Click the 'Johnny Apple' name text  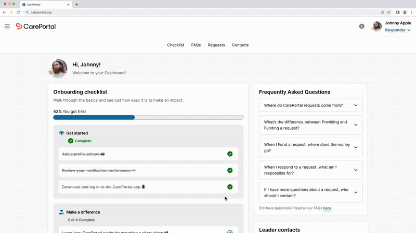click(398, 23)
